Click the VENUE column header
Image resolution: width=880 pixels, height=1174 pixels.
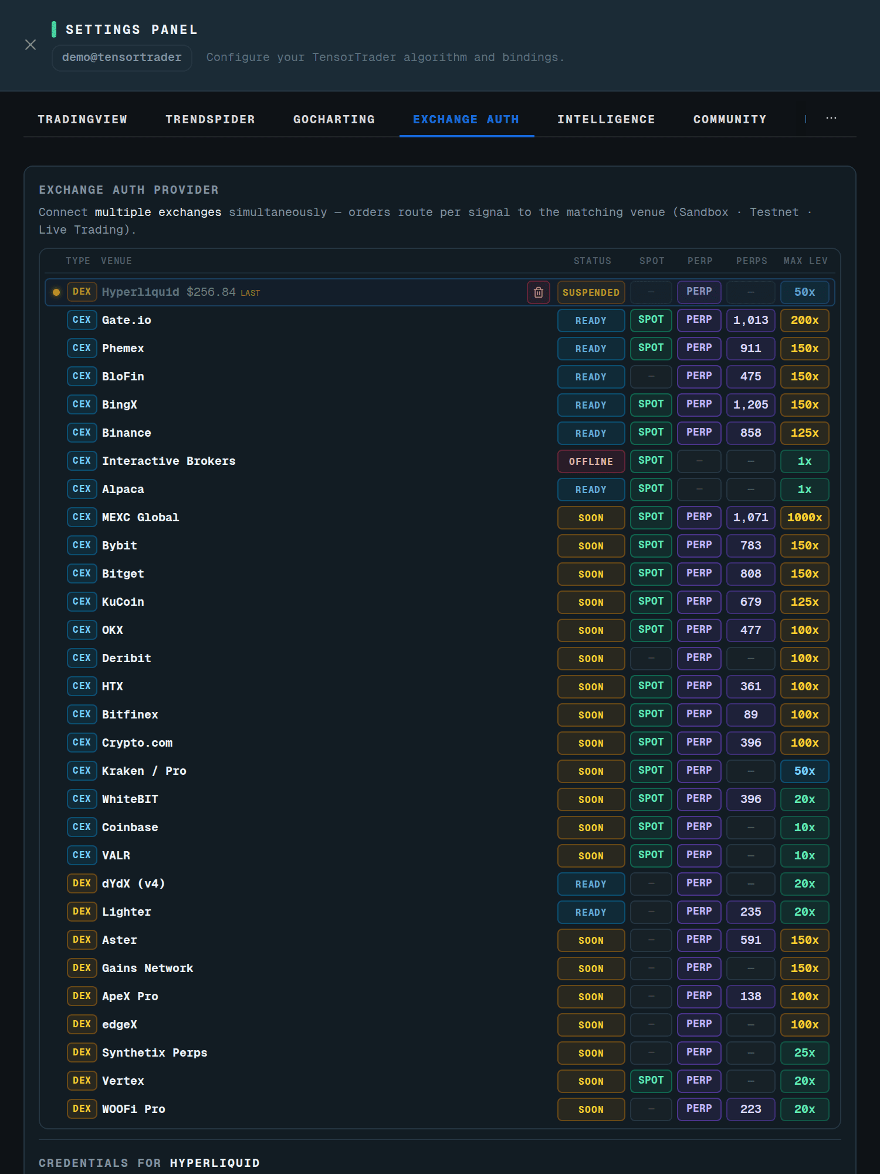coord(116,261)
